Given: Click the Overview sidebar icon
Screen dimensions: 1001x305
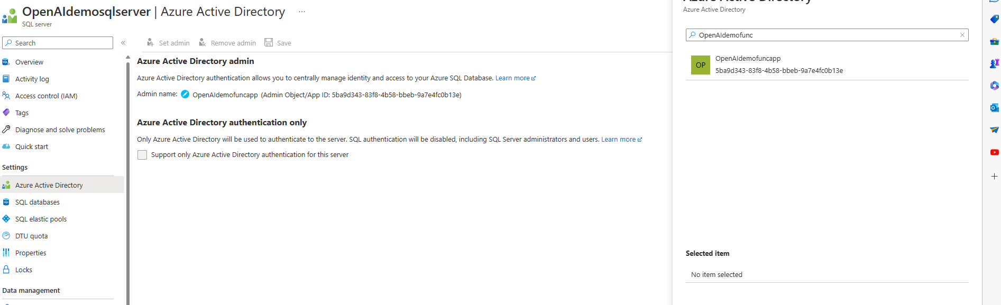Looking at the screenshot, I should point(6,62).
